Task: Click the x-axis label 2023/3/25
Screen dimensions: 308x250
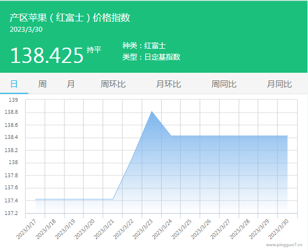Action: (x=182, y=229)
